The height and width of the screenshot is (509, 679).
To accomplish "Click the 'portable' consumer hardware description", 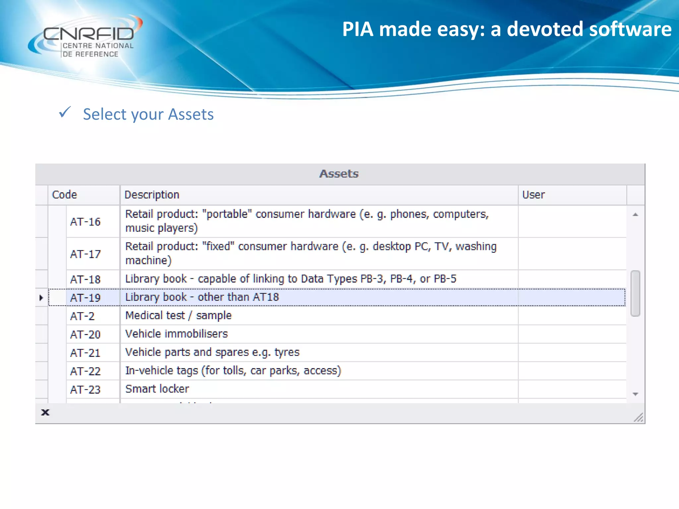I will pyautogui.click(x=319, y=221).
